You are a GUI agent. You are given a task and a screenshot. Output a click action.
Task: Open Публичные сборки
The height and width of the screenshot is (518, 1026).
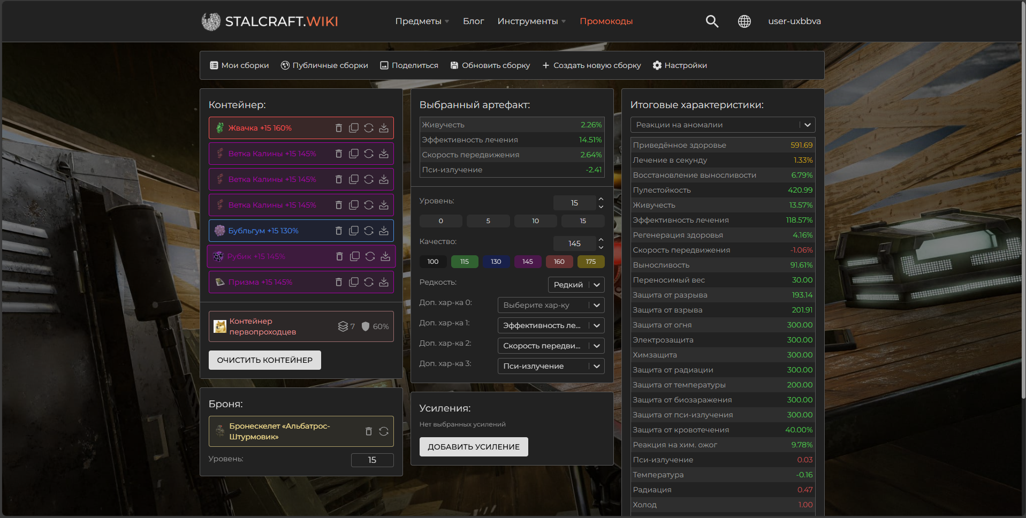point(324,65)
